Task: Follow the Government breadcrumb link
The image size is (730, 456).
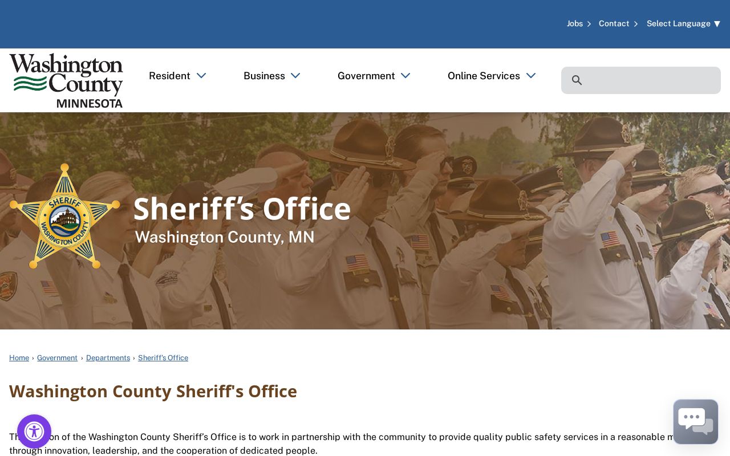Action: coord(57,358)
